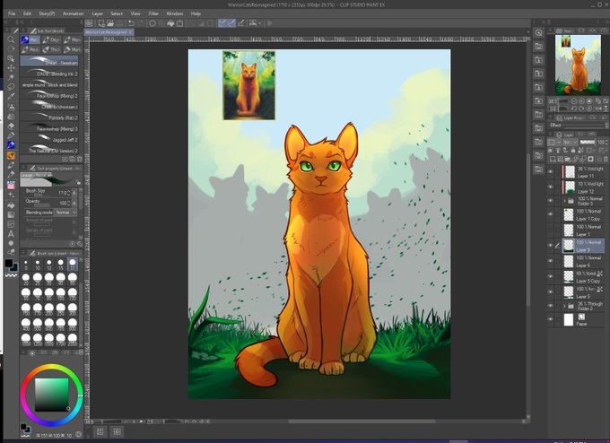Select the Move layer tool

tap(11, 68)
